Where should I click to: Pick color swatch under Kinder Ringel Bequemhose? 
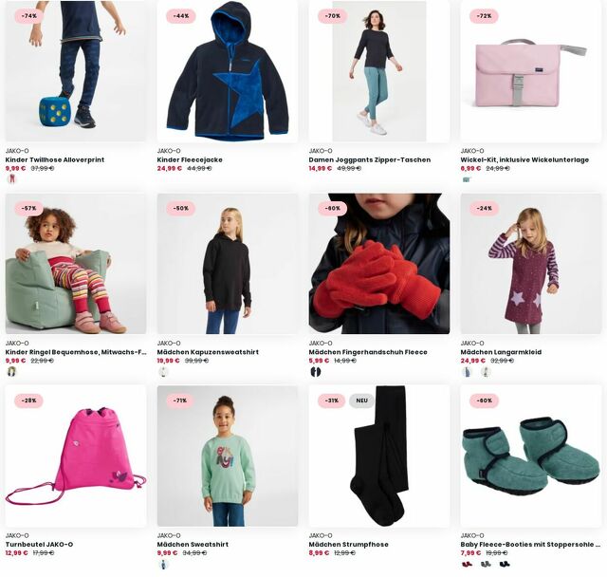[12, 371]
